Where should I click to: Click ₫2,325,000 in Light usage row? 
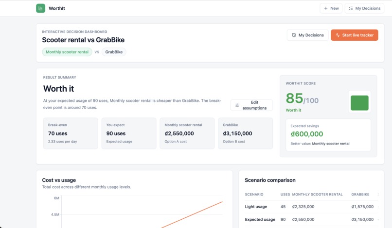click(303, 207)
